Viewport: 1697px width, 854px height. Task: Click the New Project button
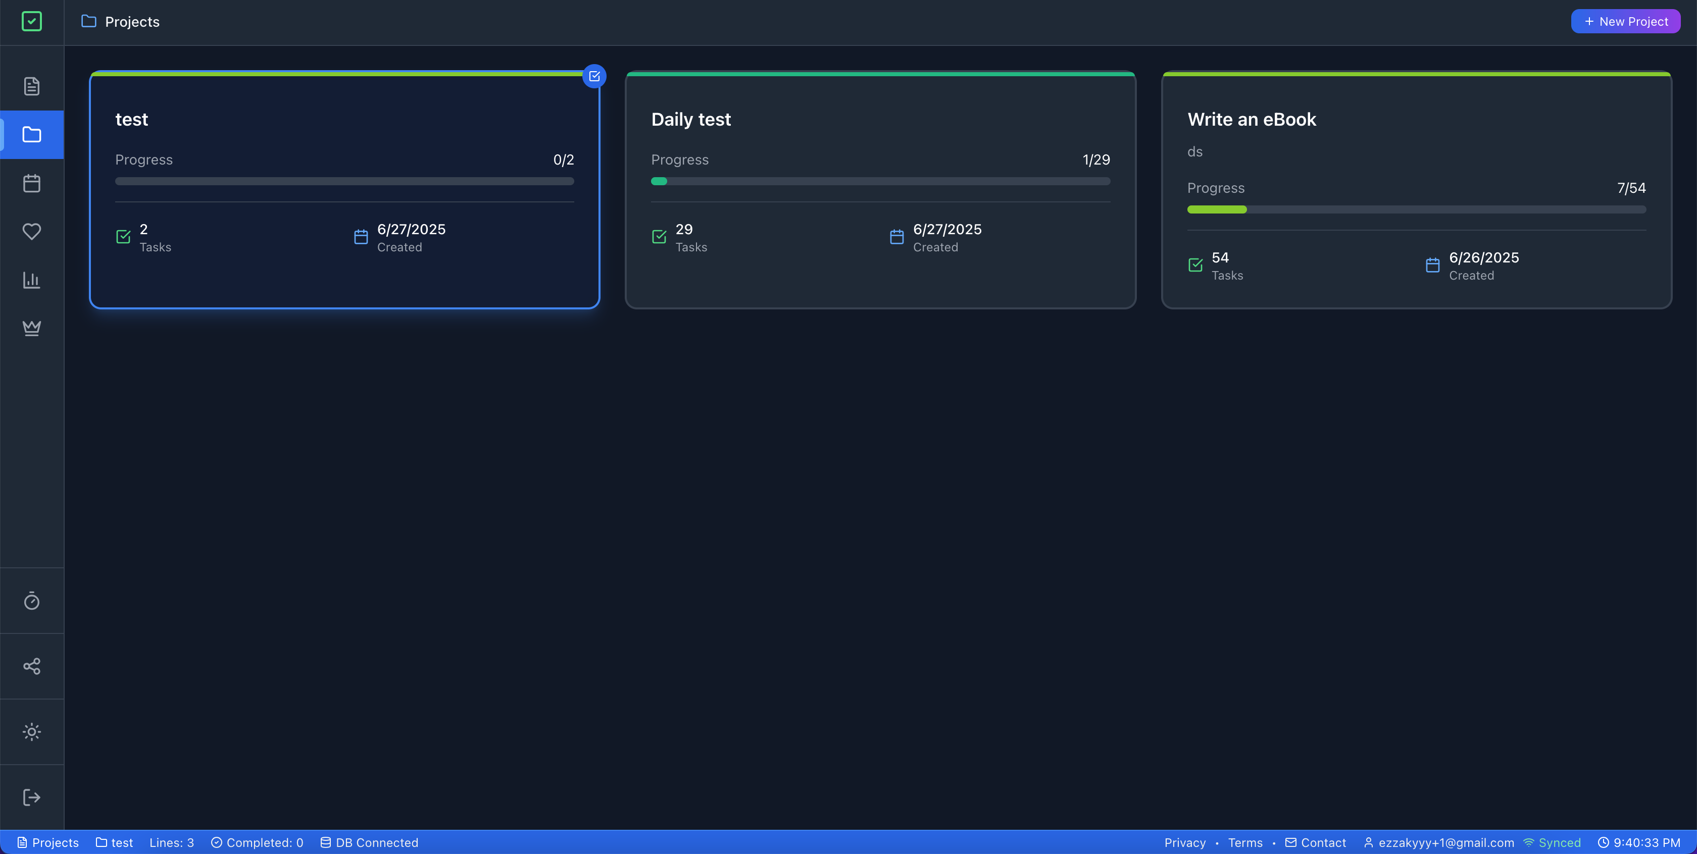pyautogui.click(x=1625, y=22)
